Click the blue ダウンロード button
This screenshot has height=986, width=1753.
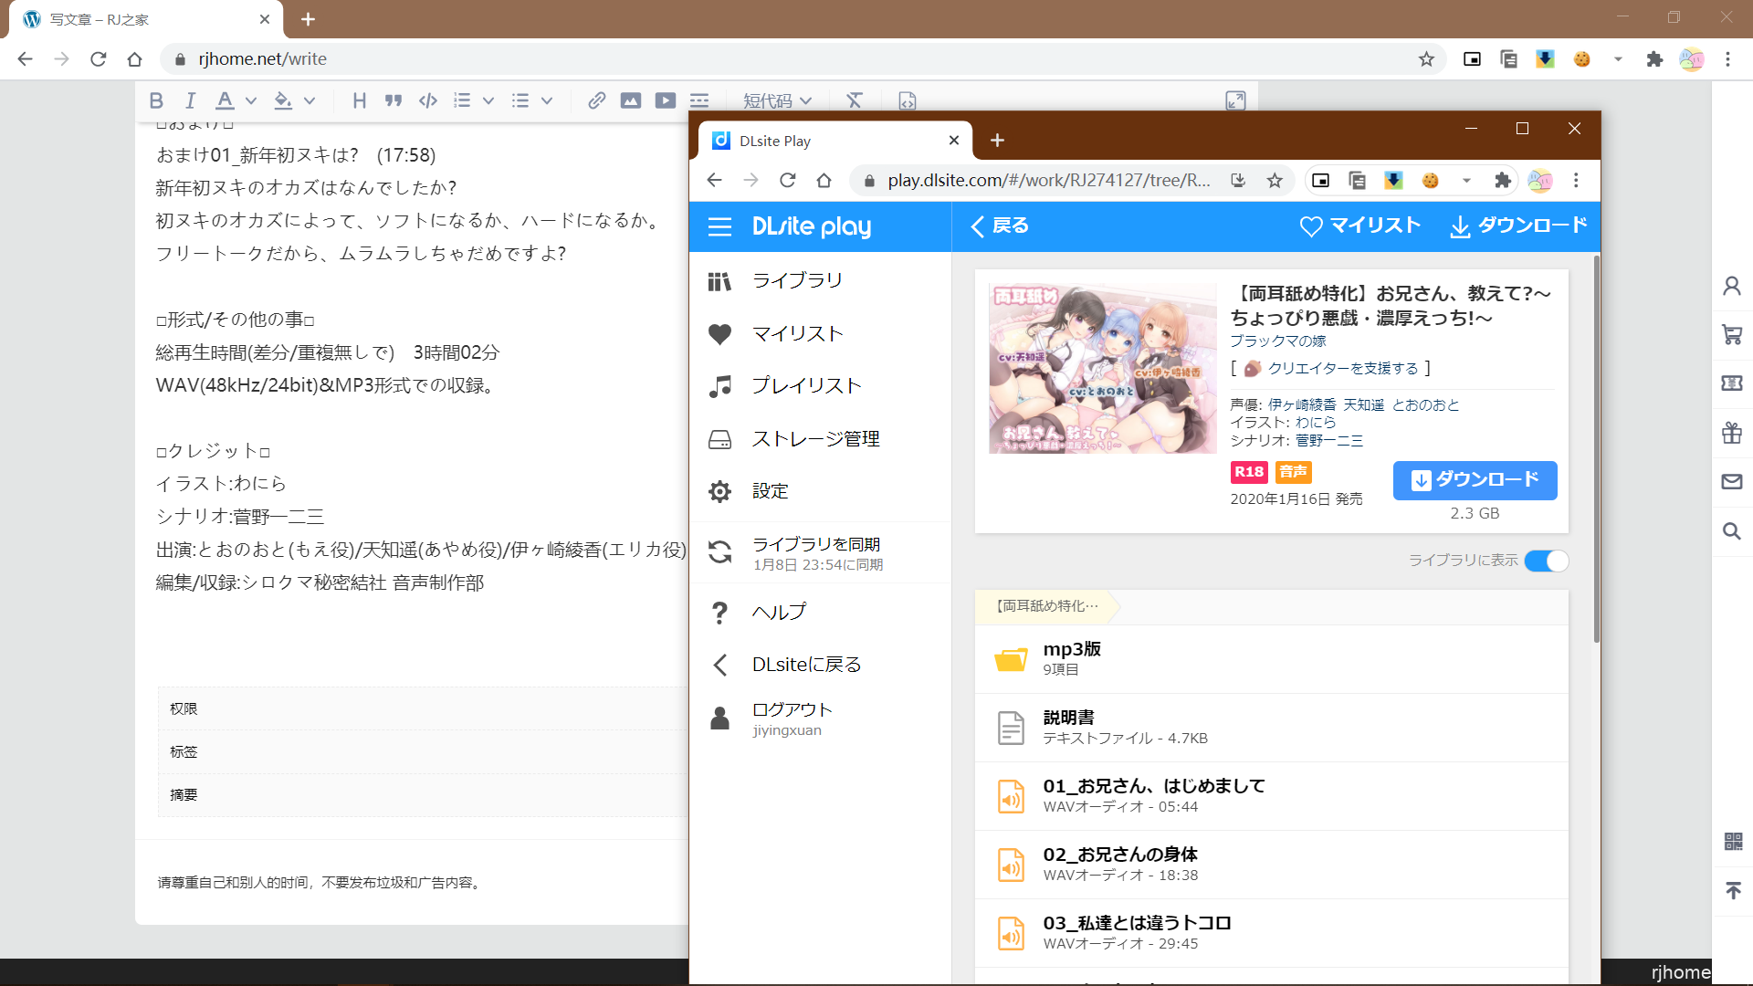tap(1474, 480)
